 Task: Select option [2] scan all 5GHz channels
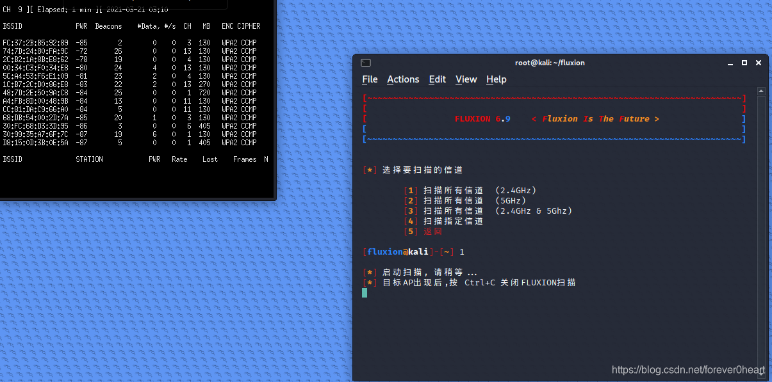tap(464, 200)
